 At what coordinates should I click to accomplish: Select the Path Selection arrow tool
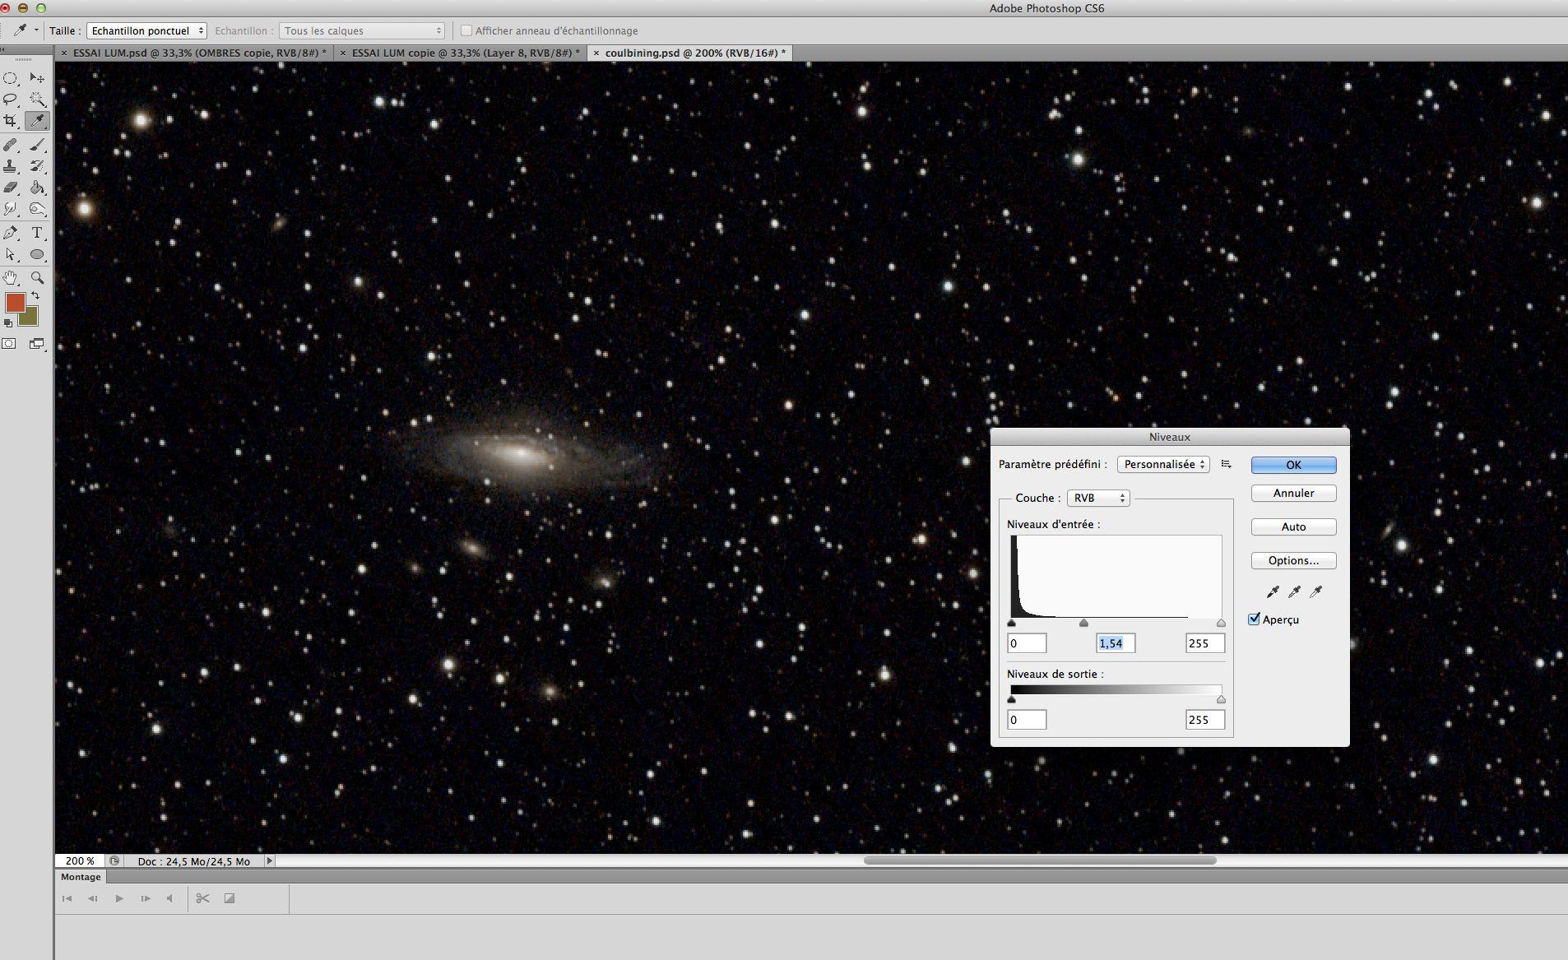(11, 255)
